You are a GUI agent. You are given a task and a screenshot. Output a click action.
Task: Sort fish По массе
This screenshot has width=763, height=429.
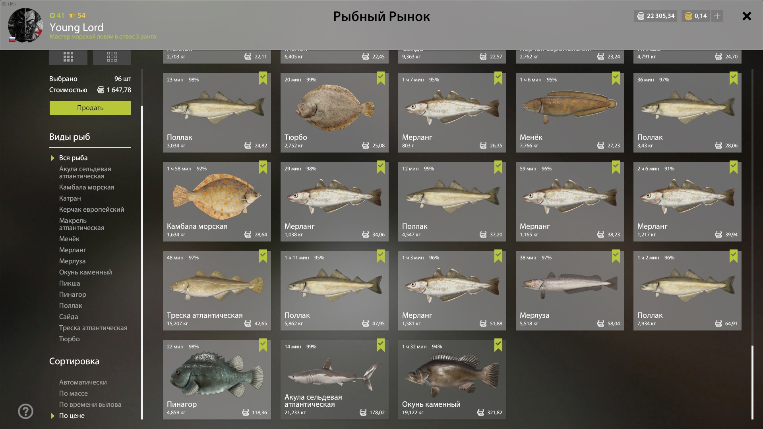(x=74, y=394)
